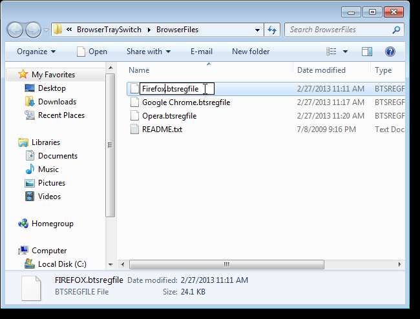Click the file list horizontal scrollbar thumb

tap(227, 264)
